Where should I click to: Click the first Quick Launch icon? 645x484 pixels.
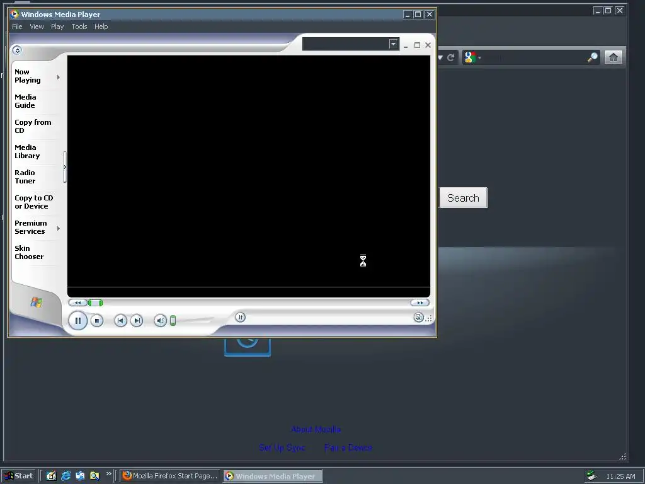click(51, 476)
